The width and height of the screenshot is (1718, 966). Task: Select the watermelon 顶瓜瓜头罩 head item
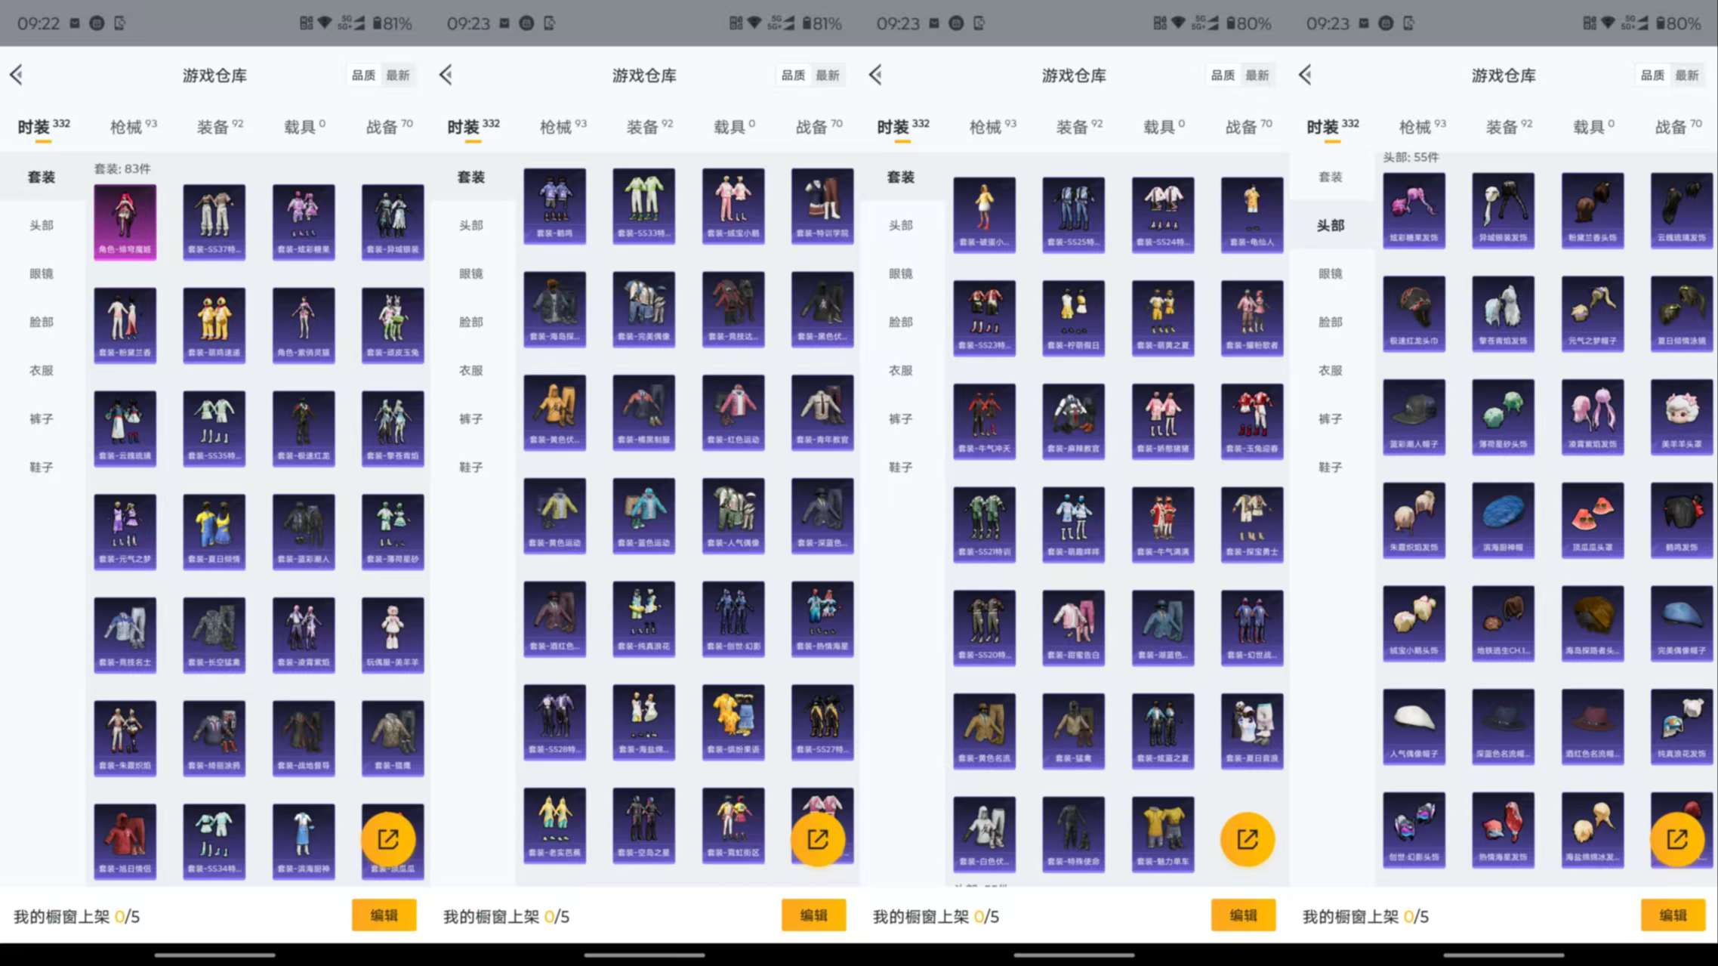[x=1592, y=520]
